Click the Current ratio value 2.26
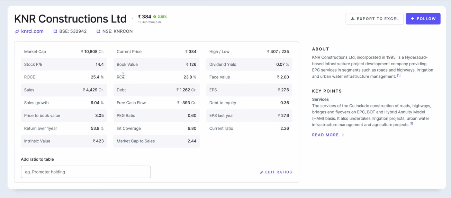The width and height of the screenshot is (451, 198). pyautogui.click(x=285, y=128)
